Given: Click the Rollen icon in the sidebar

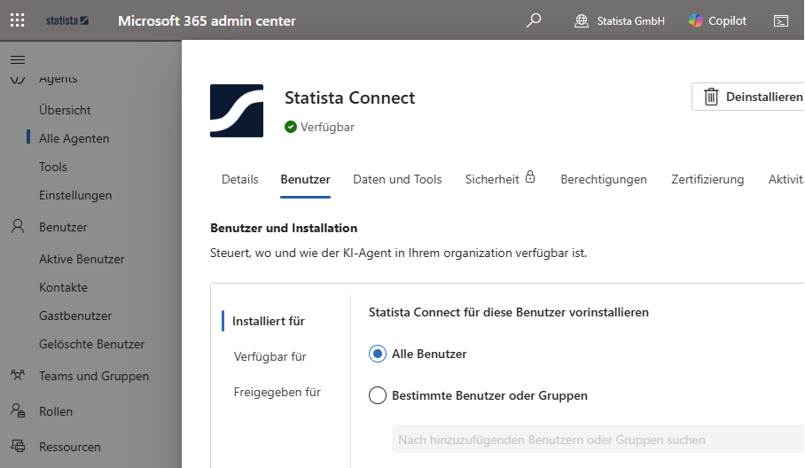Looking at the screenshot, I should [18, 410].
